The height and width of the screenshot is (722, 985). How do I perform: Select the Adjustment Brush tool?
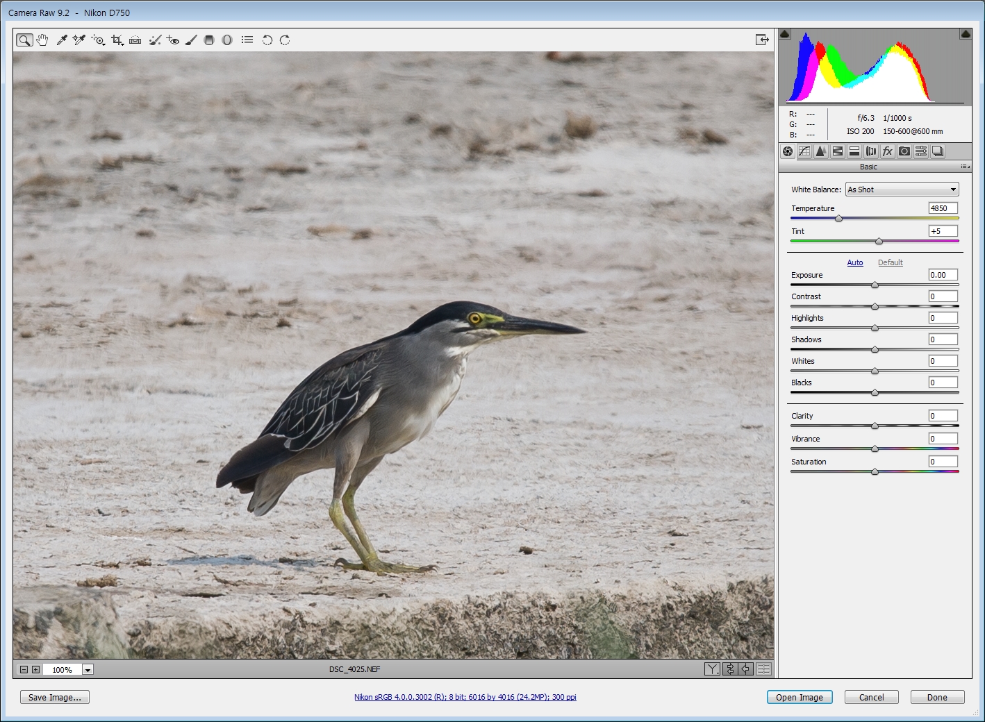coord(191,40)
